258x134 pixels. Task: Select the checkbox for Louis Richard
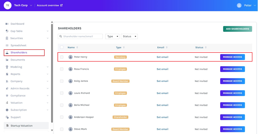point(62,93)
